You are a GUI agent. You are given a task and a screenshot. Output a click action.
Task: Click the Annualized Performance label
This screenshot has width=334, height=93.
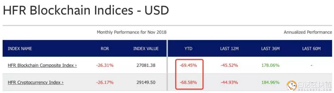(308, 32)
